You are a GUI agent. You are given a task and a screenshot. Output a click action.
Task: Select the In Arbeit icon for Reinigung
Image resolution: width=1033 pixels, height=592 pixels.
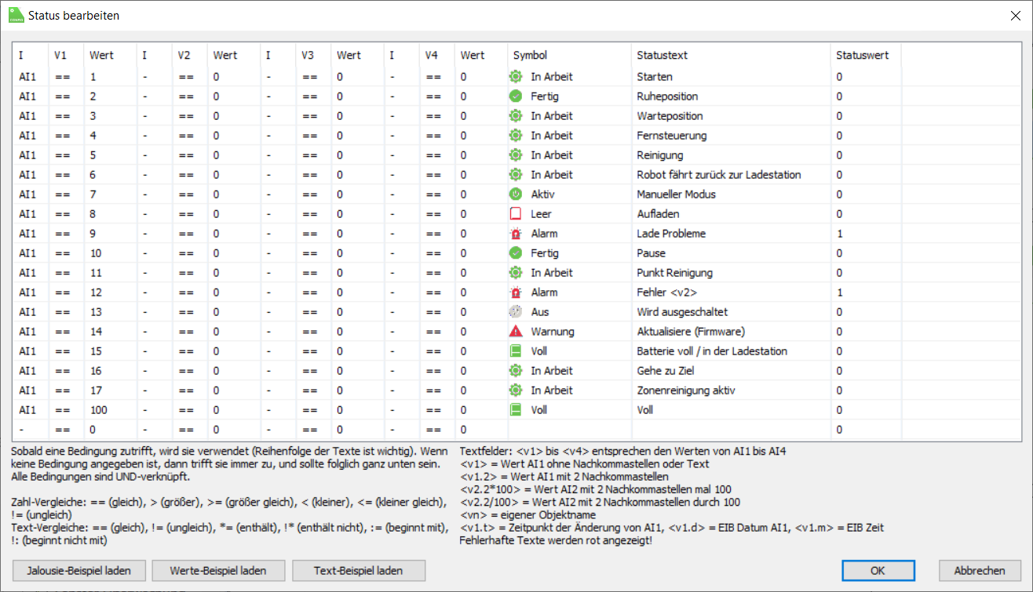[516, 155]
